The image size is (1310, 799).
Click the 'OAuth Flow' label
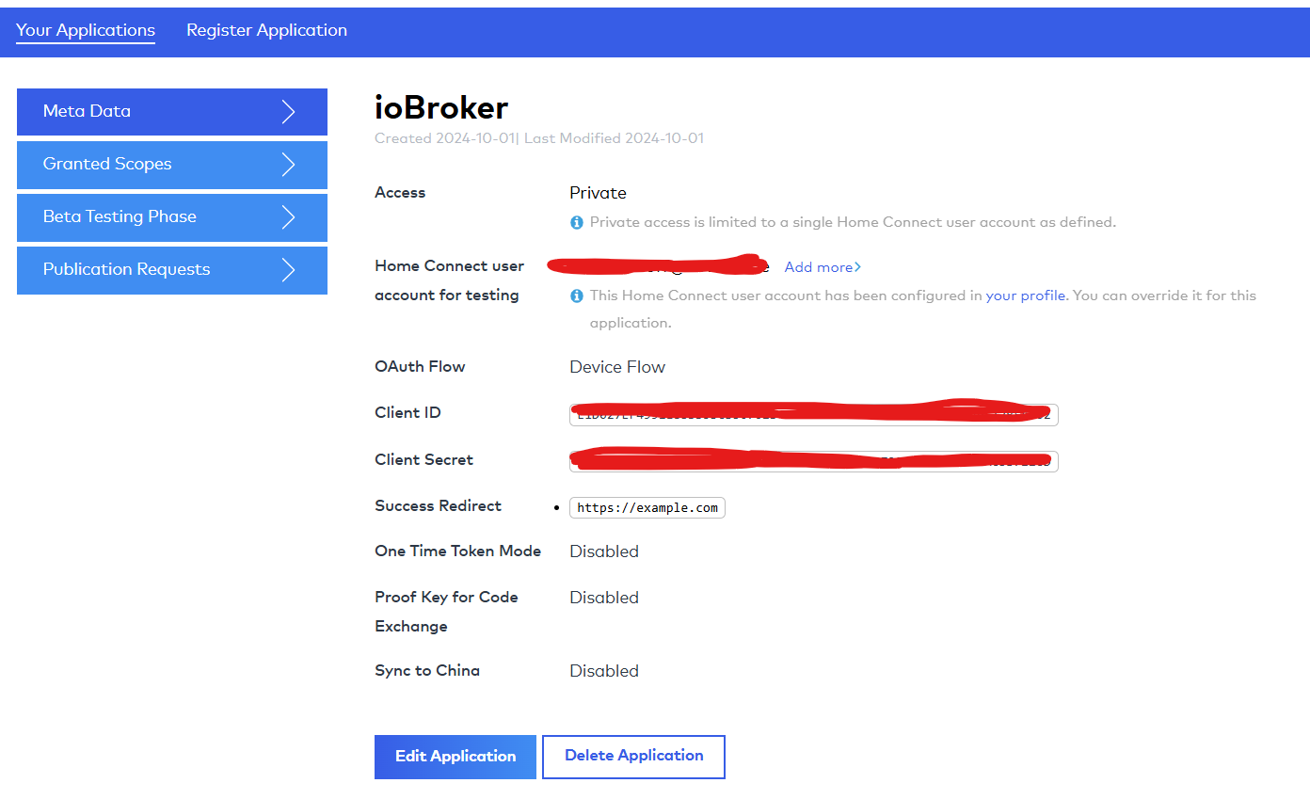point(420,367)
